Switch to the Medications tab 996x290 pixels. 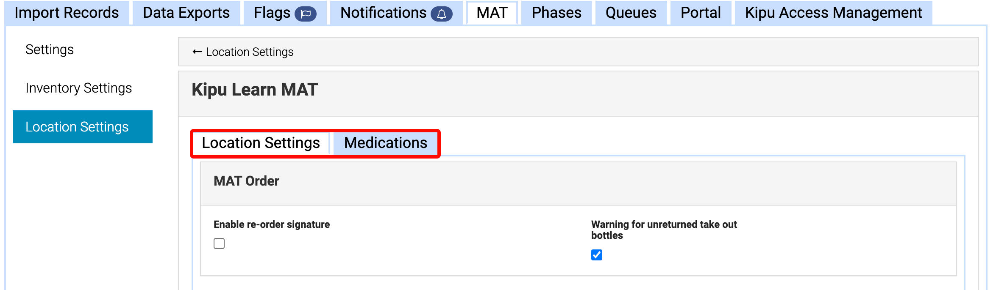385,143
